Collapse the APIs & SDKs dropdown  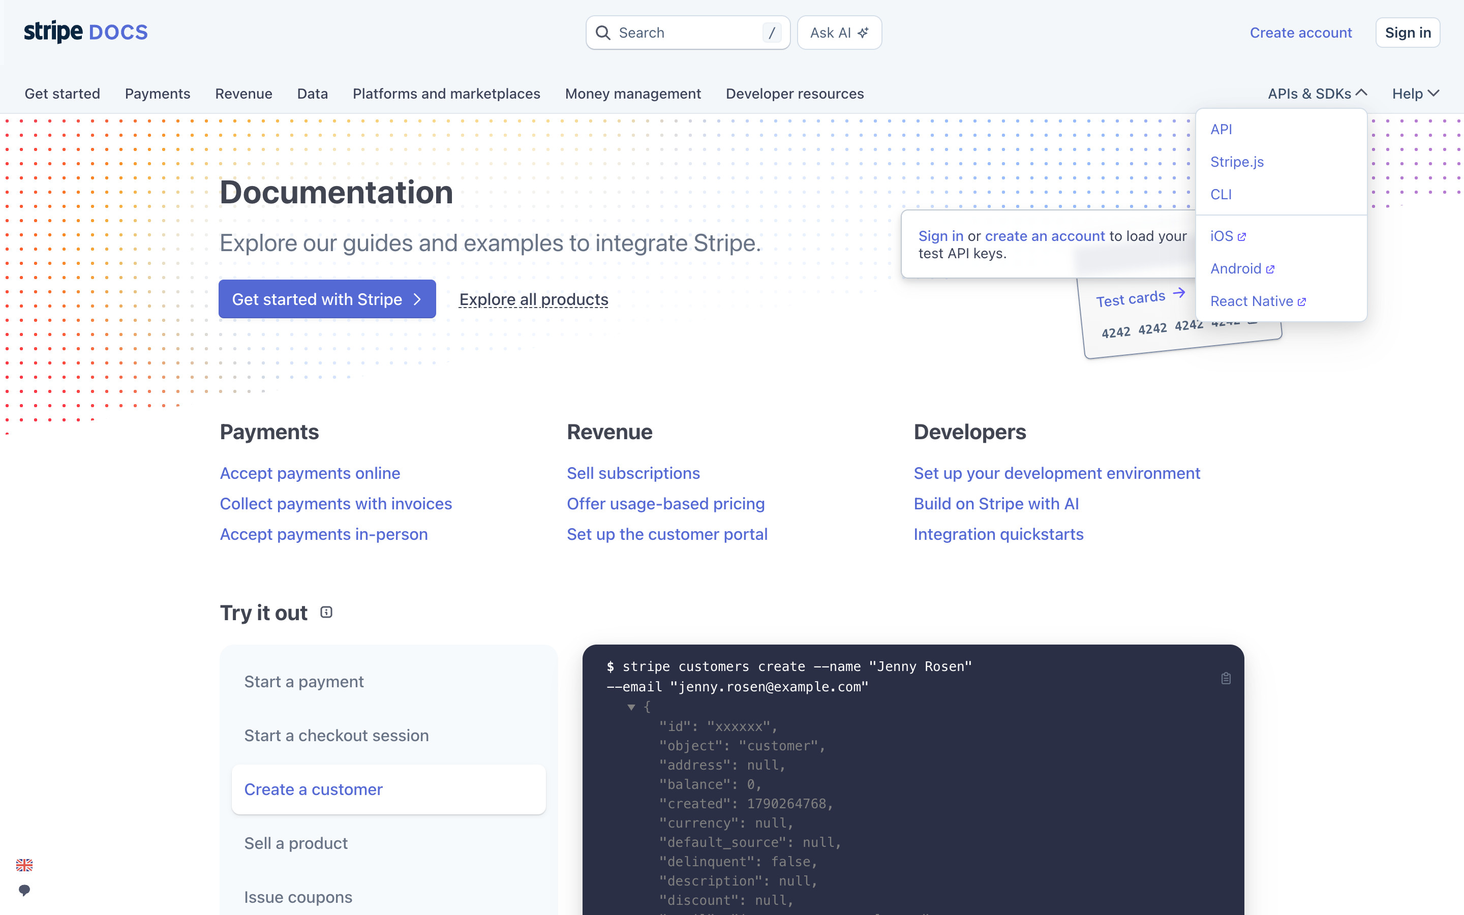pos(1317,94)
